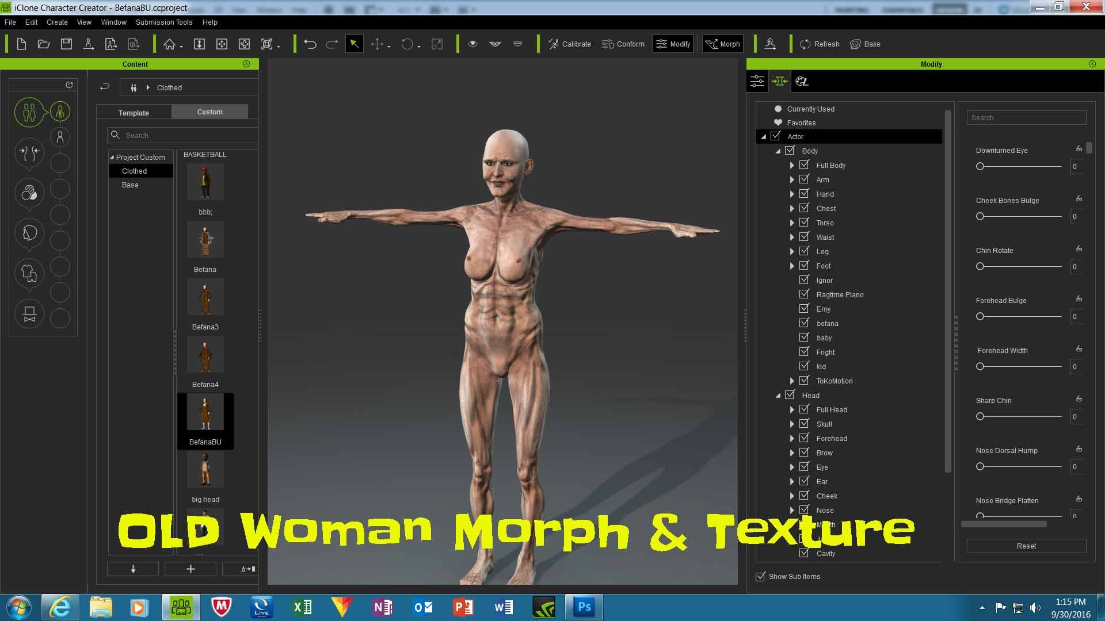
Task: Open the Create menu
Action: pos(57,22)
